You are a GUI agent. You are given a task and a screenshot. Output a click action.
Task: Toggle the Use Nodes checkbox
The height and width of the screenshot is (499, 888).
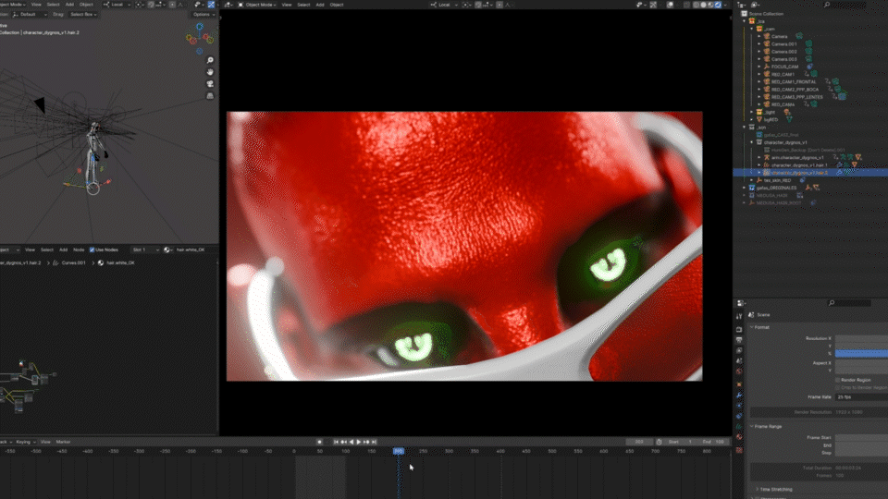click(x=92, y=249)
